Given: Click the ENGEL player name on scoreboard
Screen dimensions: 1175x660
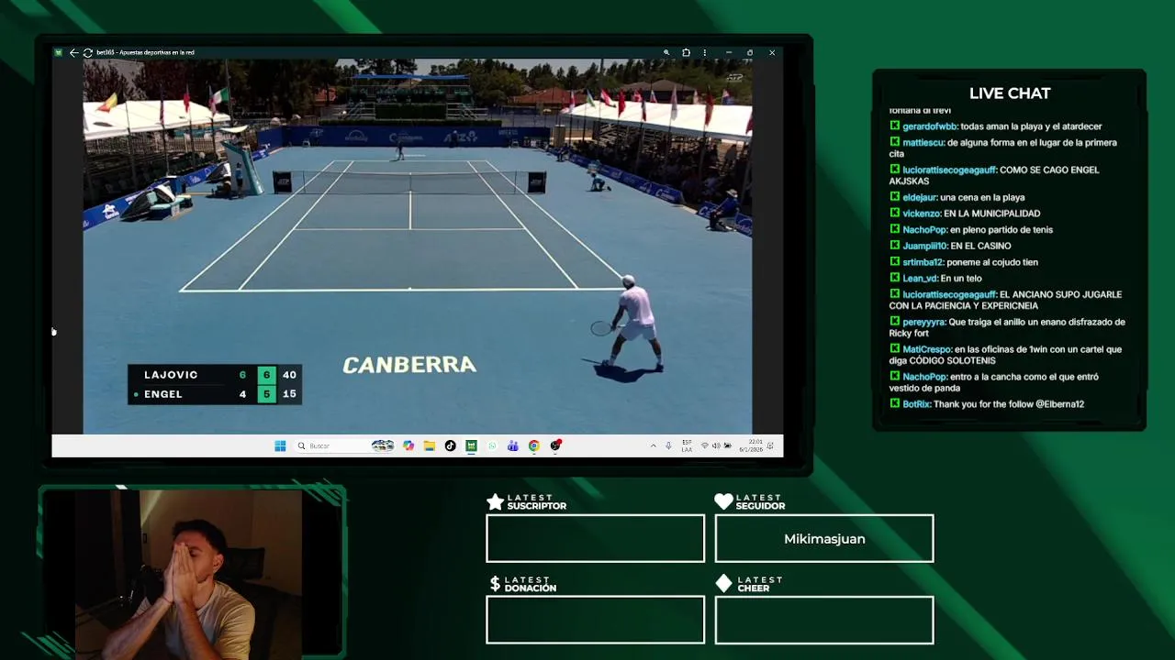Looking at the screenshot, I should tap(163, 394).
